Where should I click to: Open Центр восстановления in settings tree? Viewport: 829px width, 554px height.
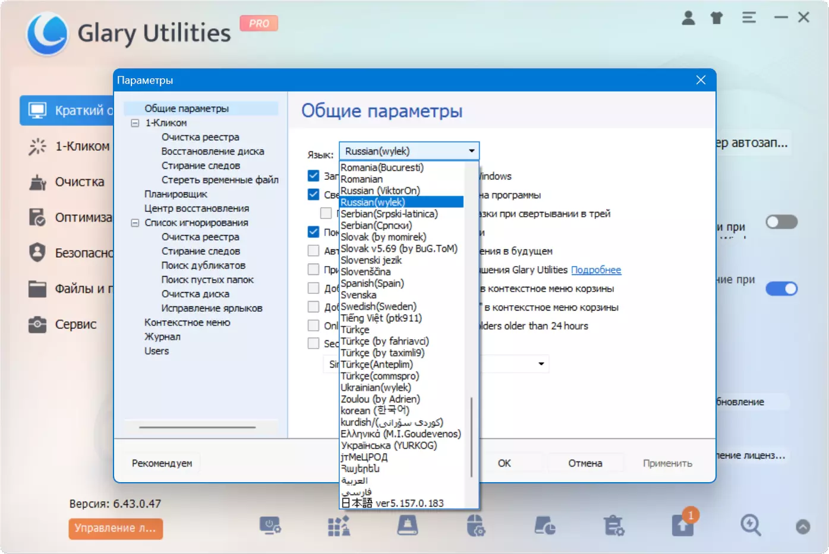click(x=197, y=208)
